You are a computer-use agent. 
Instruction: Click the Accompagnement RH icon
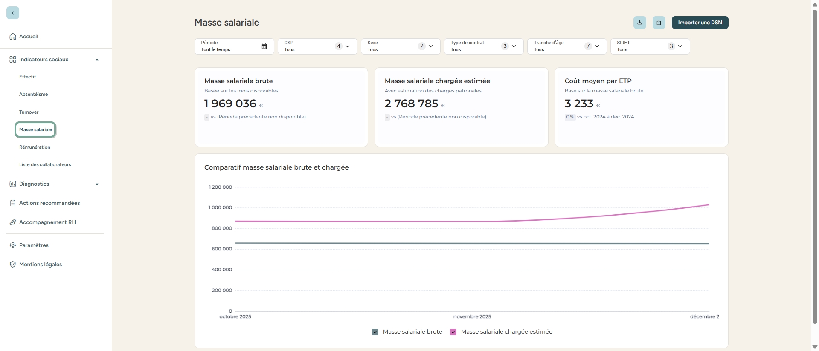click(x=13, y=222)
